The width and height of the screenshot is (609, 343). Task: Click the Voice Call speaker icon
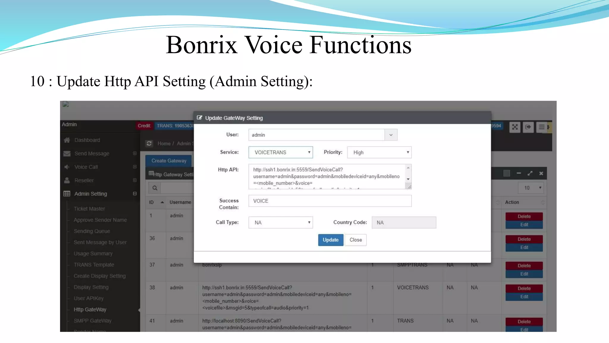click(x=67, y=167)
